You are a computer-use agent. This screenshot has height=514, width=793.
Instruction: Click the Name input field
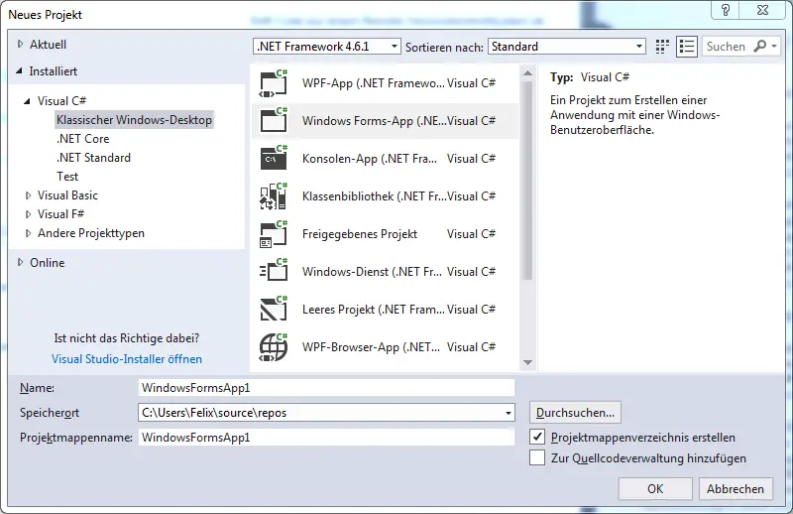(326, 388)
